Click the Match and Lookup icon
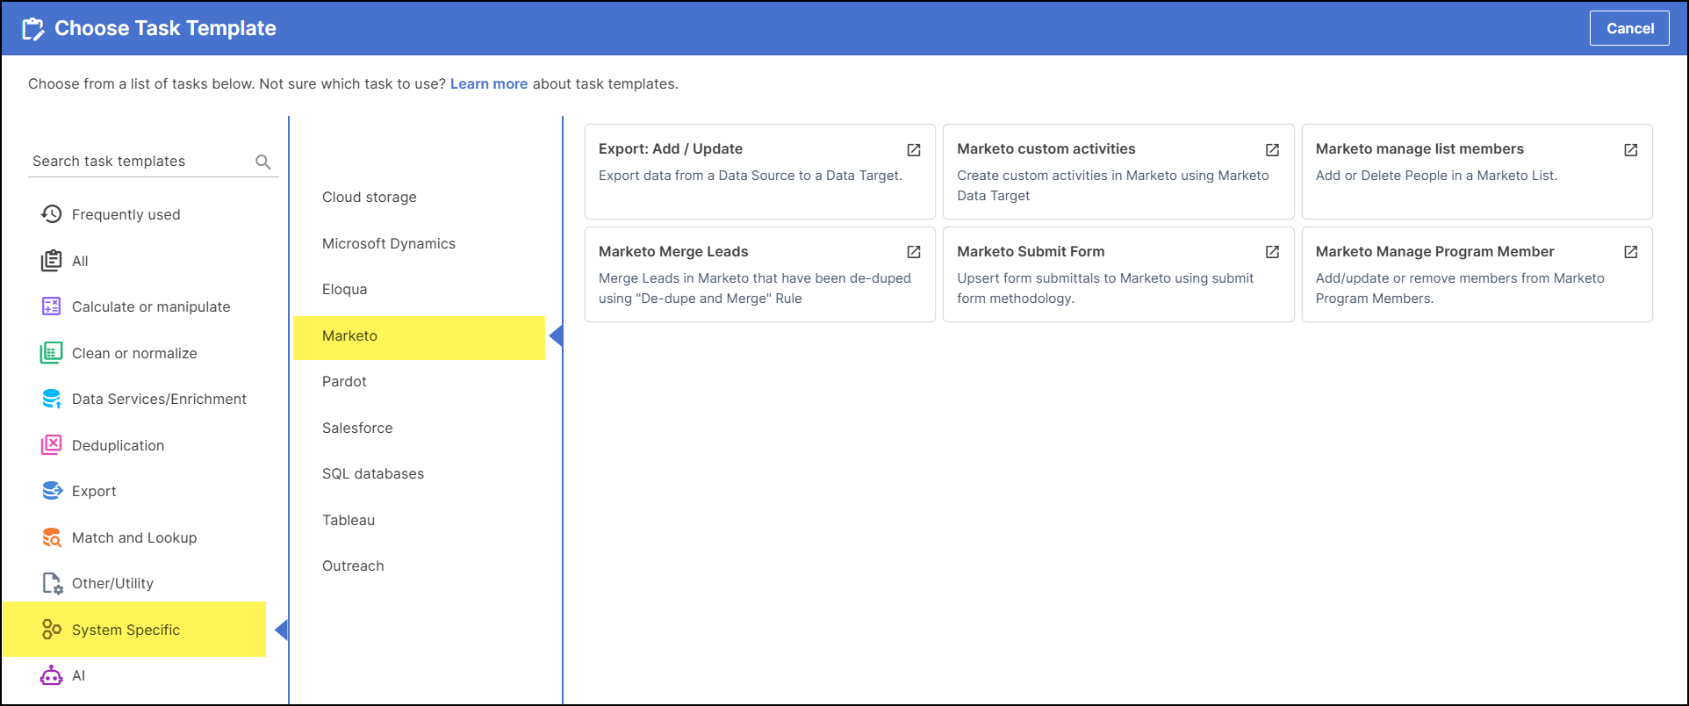The height and width of the screenshot is (706, 1689). (51, 537)
